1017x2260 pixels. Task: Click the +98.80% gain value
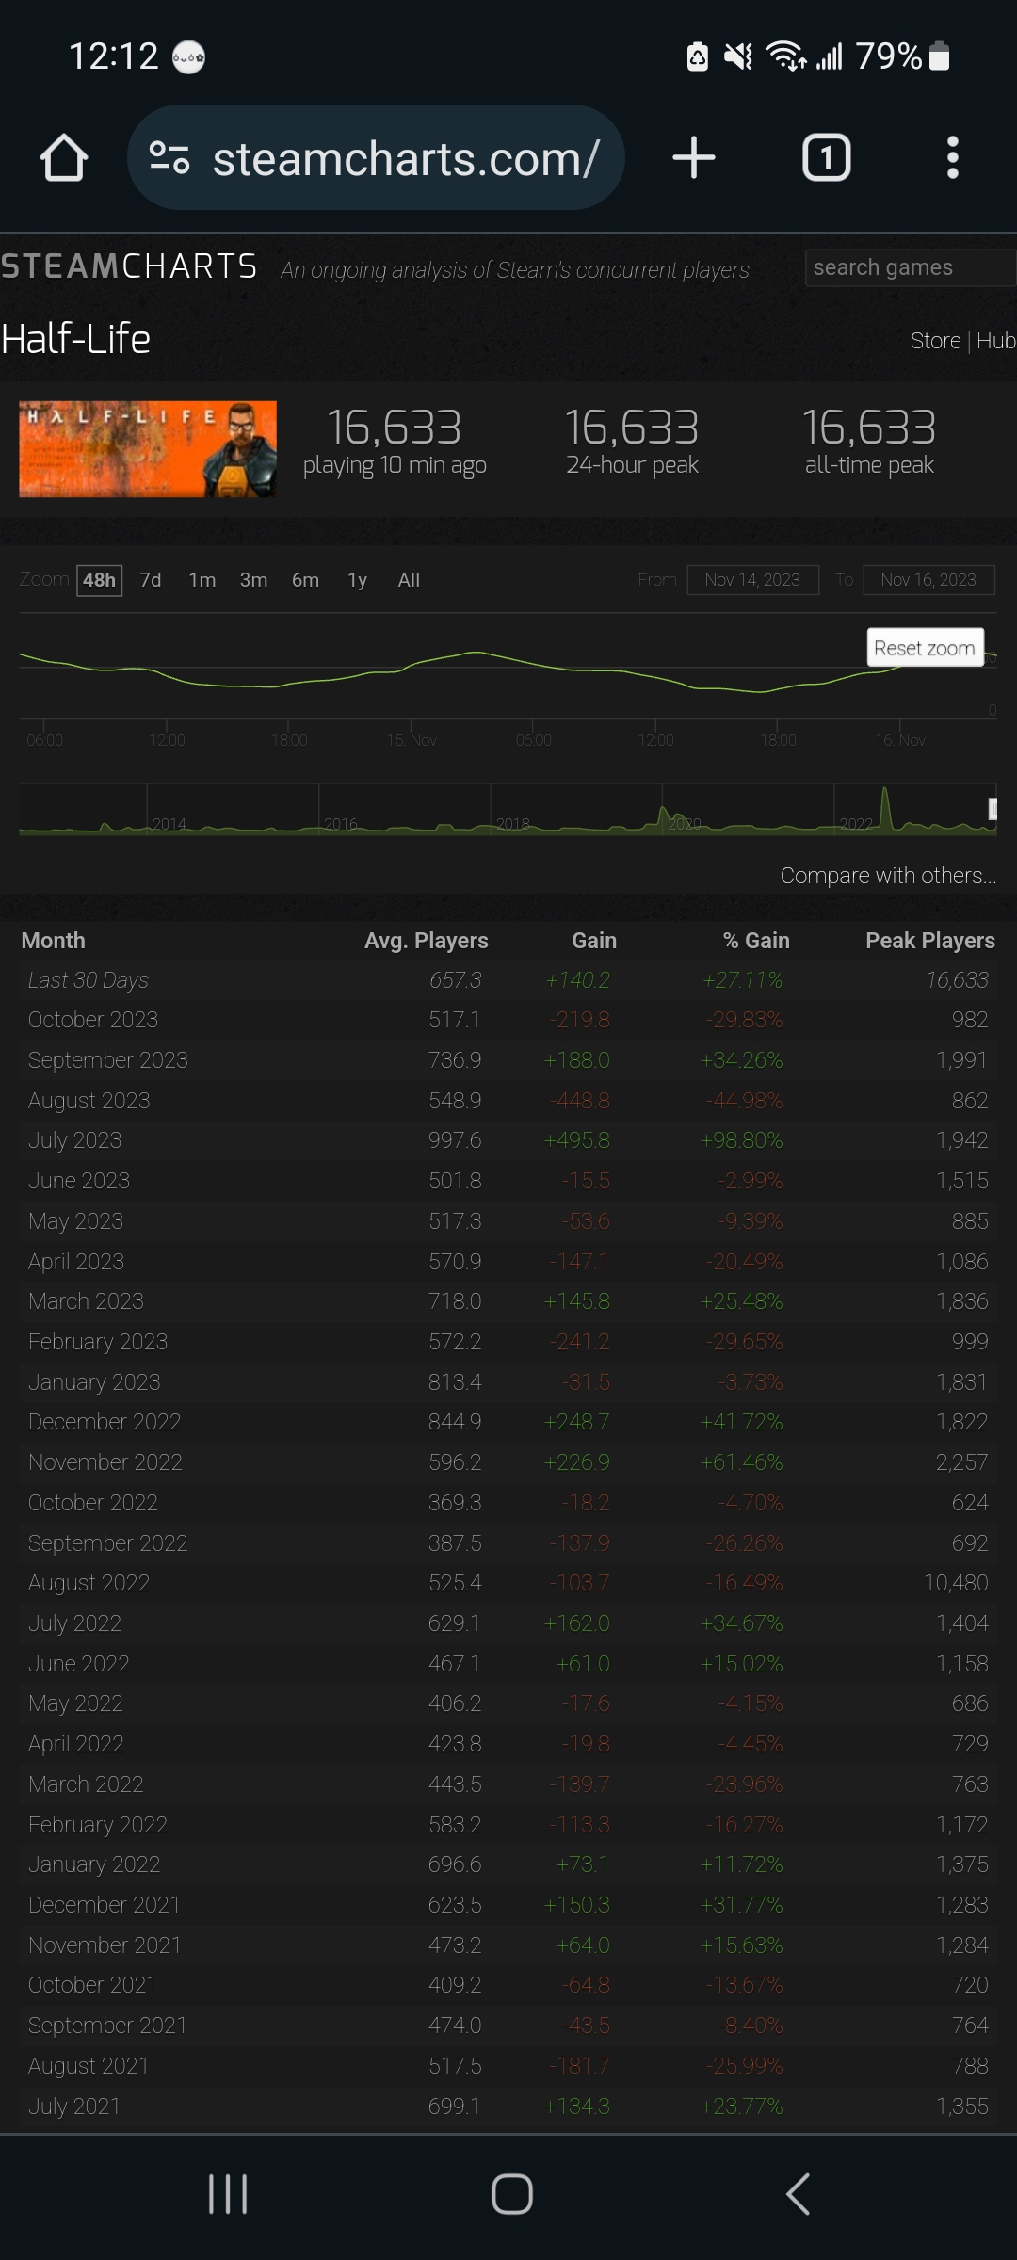point(741,1140)
